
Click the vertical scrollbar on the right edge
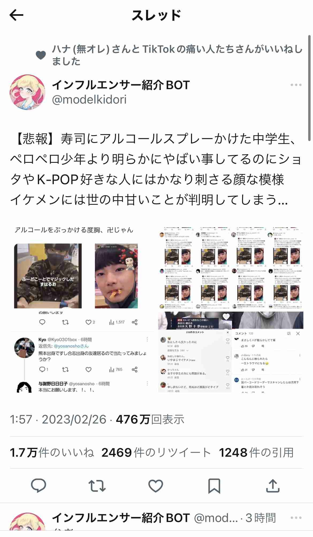pos(310,88)
